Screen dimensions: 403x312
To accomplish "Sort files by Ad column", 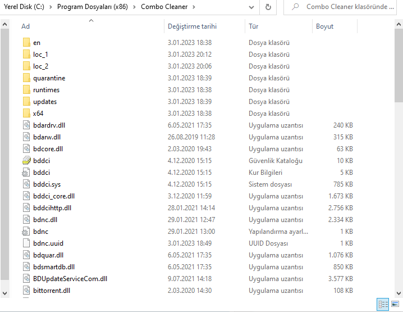I will 25,26.
